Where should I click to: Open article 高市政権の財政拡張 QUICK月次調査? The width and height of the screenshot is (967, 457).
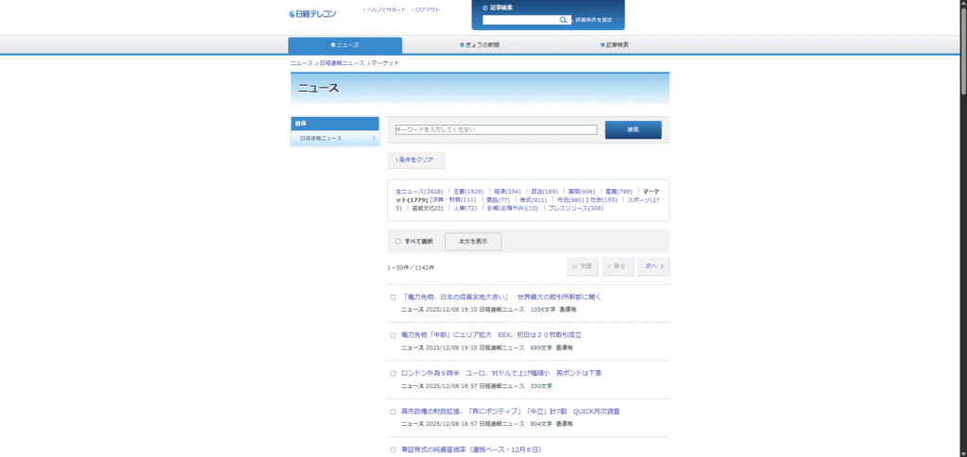tap(510, 412)
